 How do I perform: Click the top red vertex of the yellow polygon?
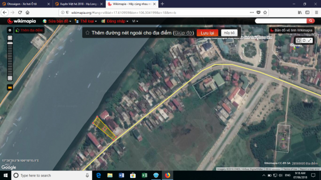click(97, 117)
